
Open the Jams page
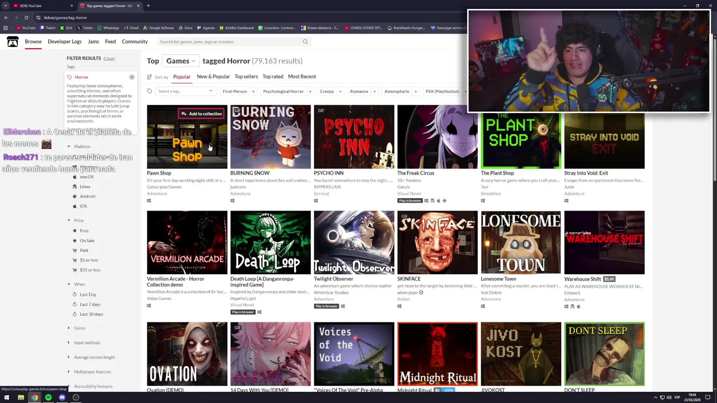[94, 41]
